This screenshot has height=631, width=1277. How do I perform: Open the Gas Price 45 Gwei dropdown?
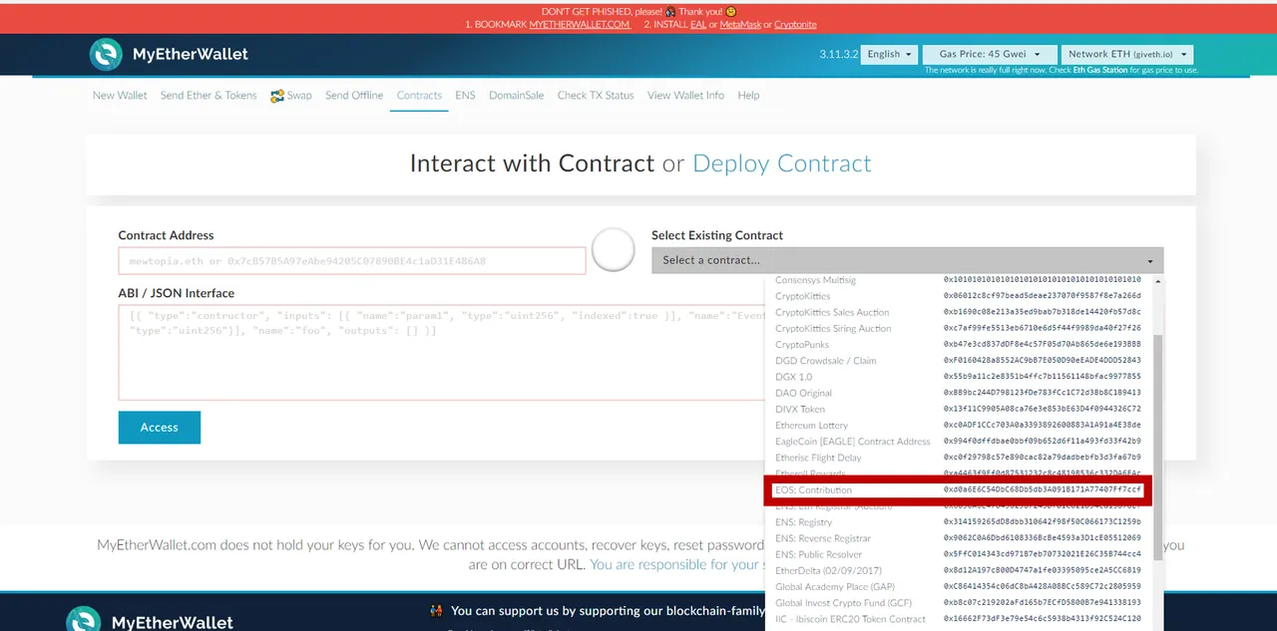(990, 54)
